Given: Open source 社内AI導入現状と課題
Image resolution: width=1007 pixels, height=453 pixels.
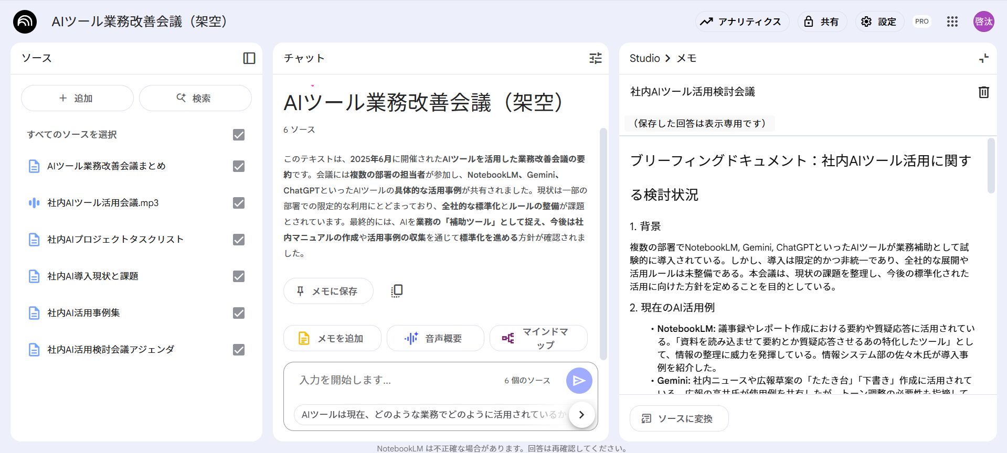Looking at the screenshot, I should [93, 276].
